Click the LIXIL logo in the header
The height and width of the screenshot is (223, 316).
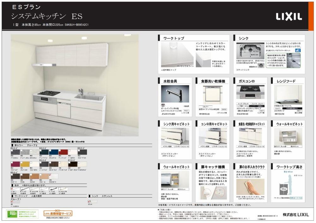[289, 16]
